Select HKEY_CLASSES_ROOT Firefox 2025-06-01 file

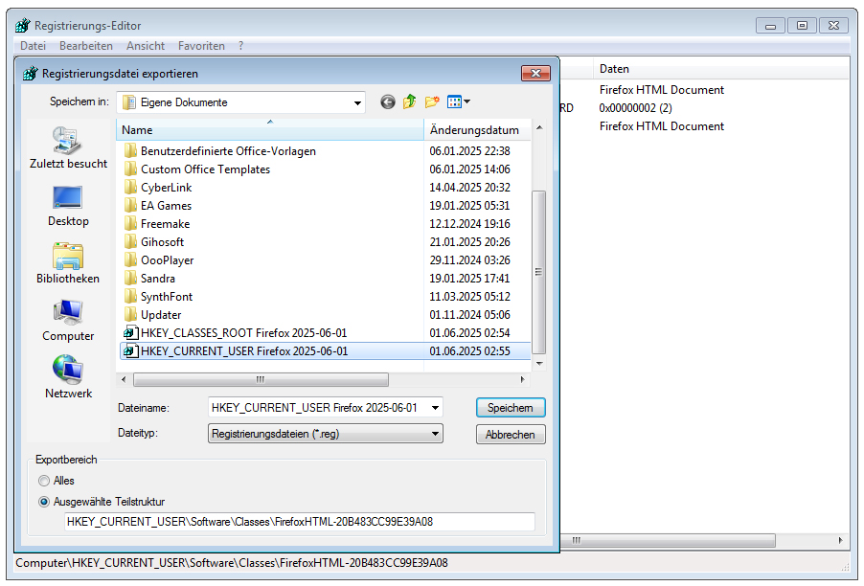[x=243, y=333]
